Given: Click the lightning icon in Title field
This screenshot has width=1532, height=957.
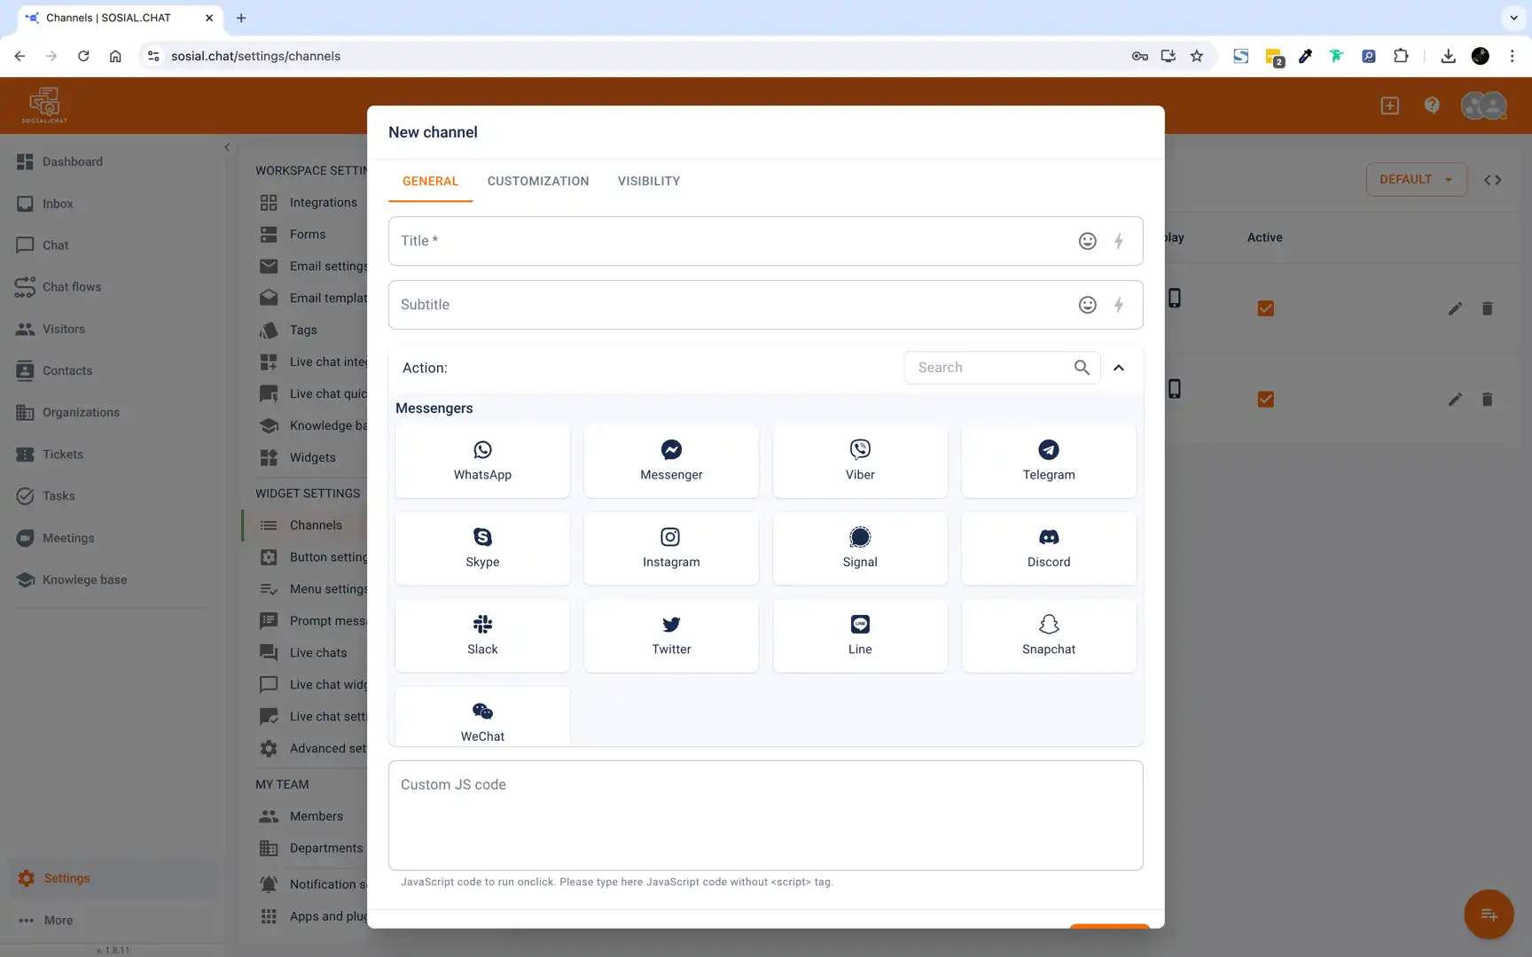Looking at the screenshot, I should pos(1119,241).
